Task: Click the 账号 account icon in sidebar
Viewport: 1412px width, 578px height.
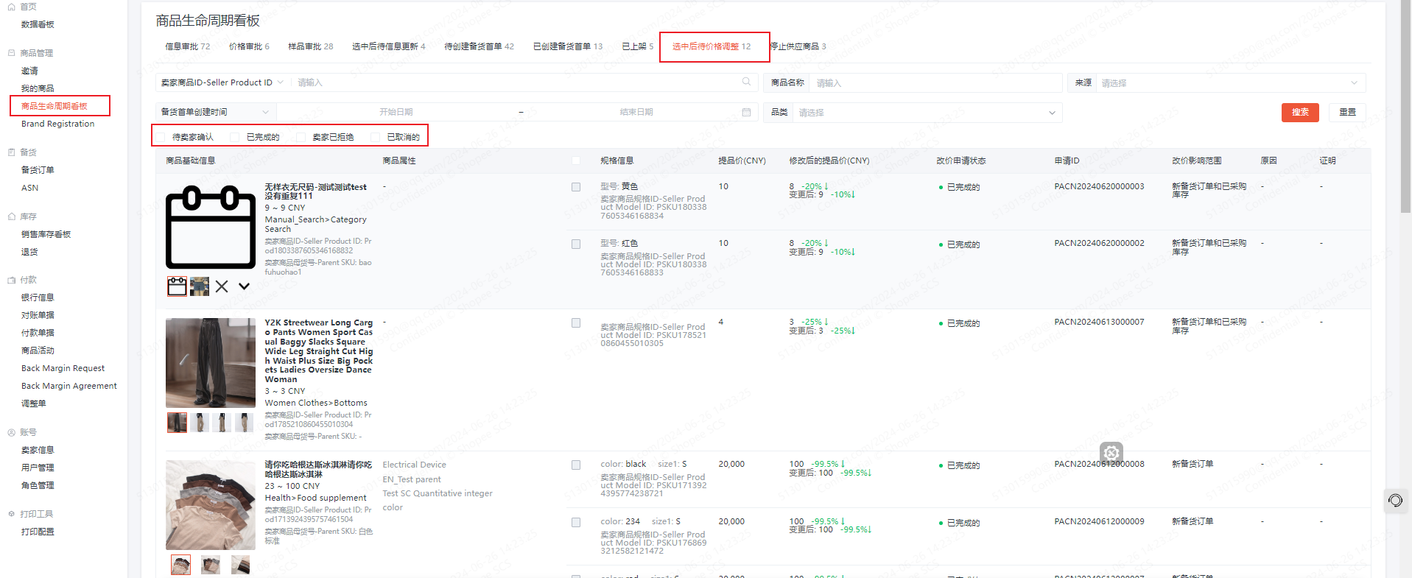Action: tap(12, 432)
